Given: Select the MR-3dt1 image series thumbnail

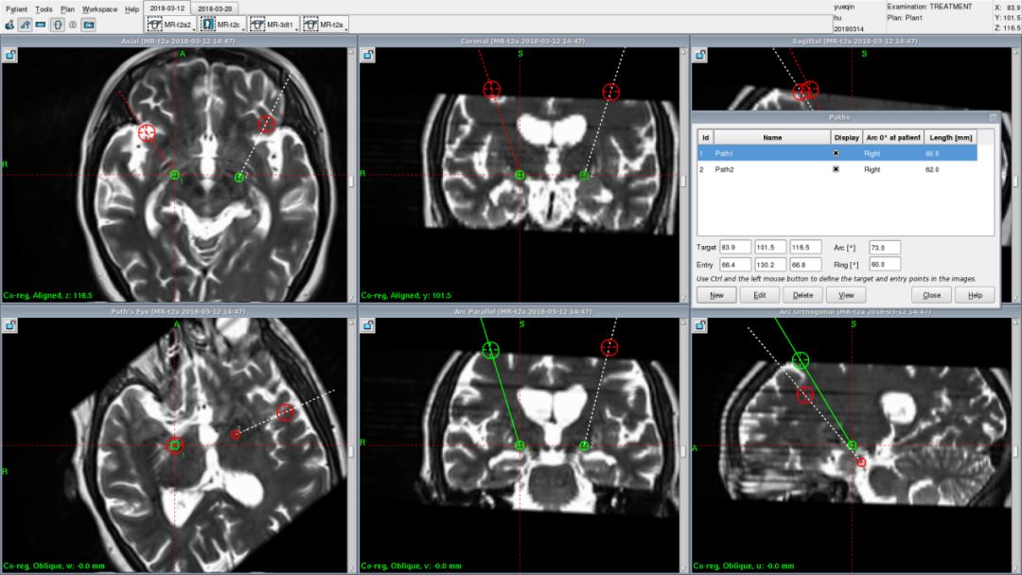Looking at the screenshot, I should (x=273, y=24).
